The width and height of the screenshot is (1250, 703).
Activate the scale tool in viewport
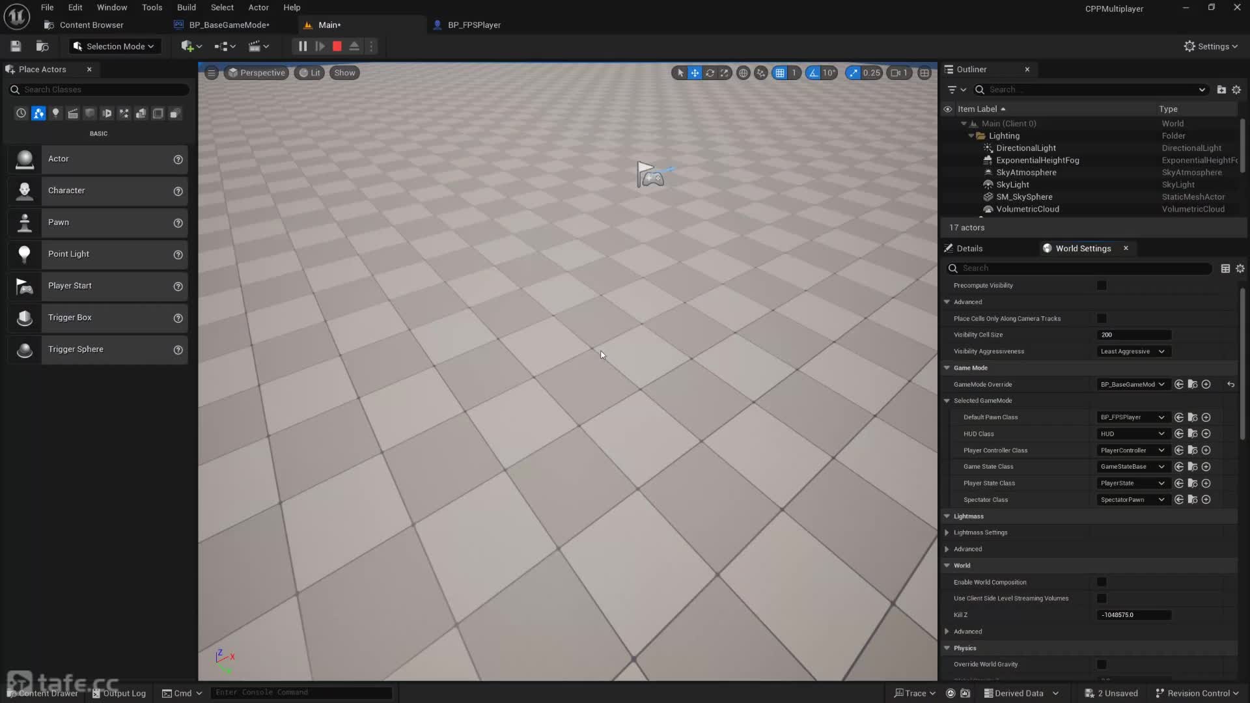pyautogui.click(x=724, y=73)
